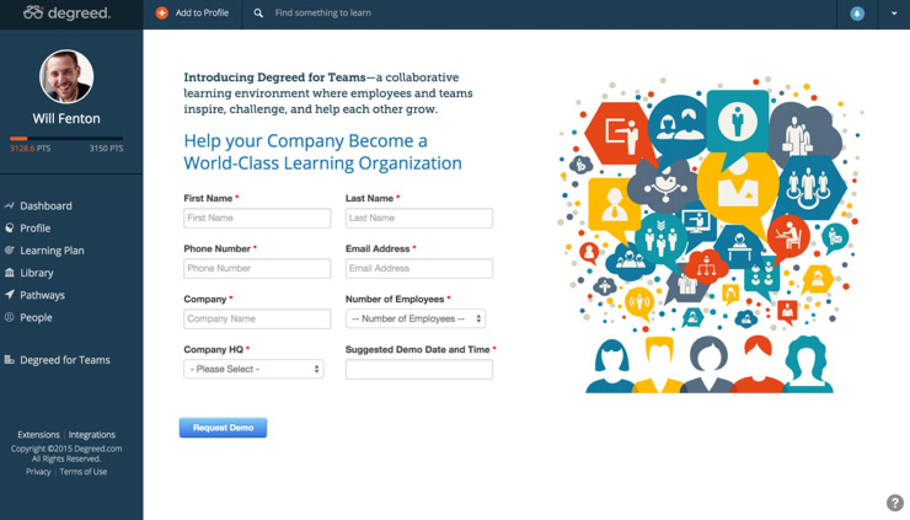The image size is (910, 520).
Task: Click the 3128.6 PTS points value
Action: (30, 148)
